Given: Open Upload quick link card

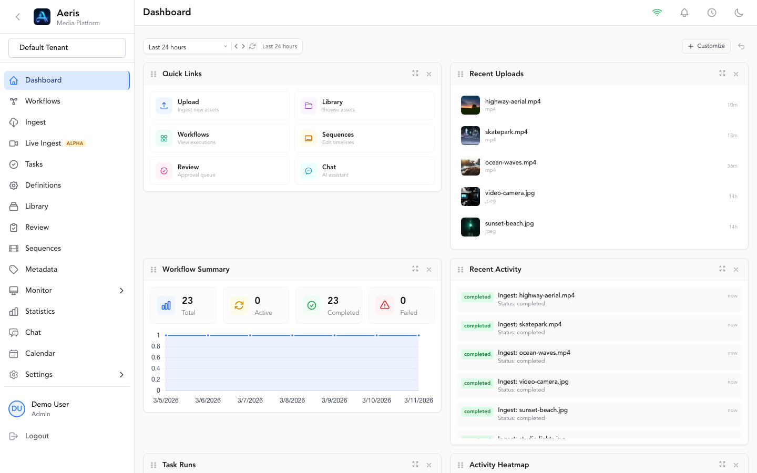Looking at the screenshot, I should click(220, 106).
